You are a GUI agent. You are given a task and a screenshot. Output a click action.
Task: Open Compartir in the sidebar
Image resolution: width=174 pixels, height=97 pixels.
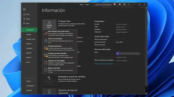(x=29, y=48)
